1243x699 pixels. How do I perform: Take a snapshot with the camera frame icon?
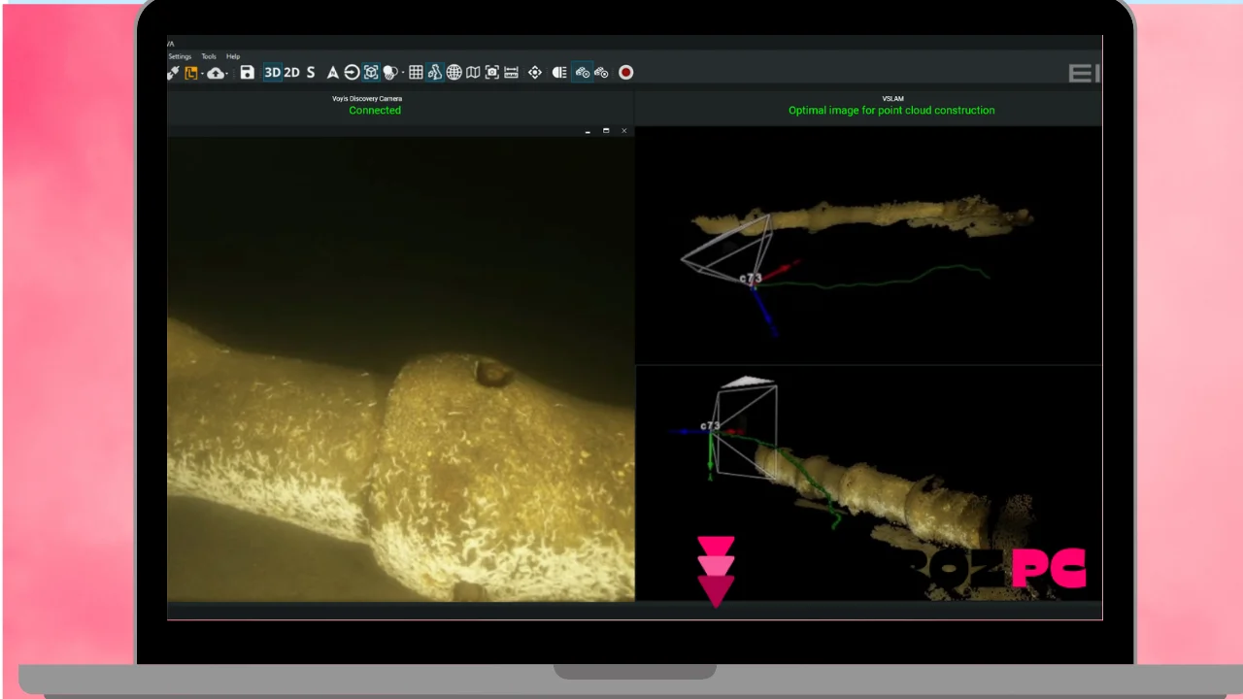coord(492,73)
